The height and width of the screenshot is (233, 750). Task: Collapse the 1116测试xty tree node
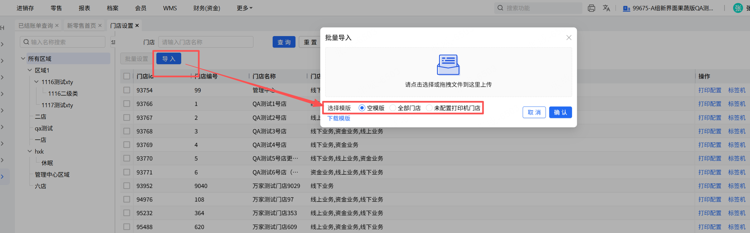pyautogui.click(x=36, y=82)
